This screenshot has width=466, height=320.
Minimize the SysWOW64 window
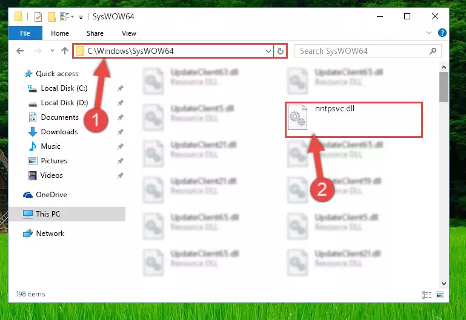(380, 16)
